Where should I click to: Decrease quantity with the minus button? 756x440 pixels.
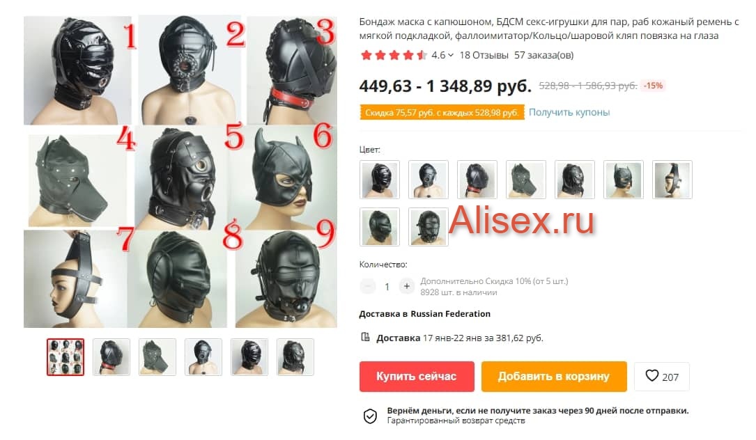368,286
